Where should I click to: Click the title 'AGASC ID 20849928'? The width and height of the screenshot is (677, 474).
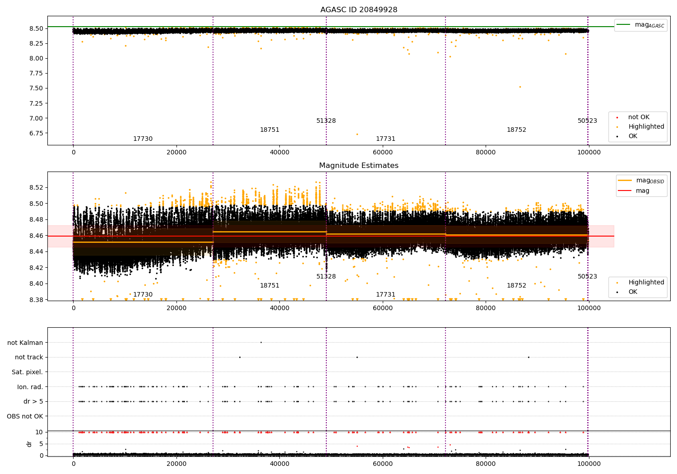click(359, 10)
